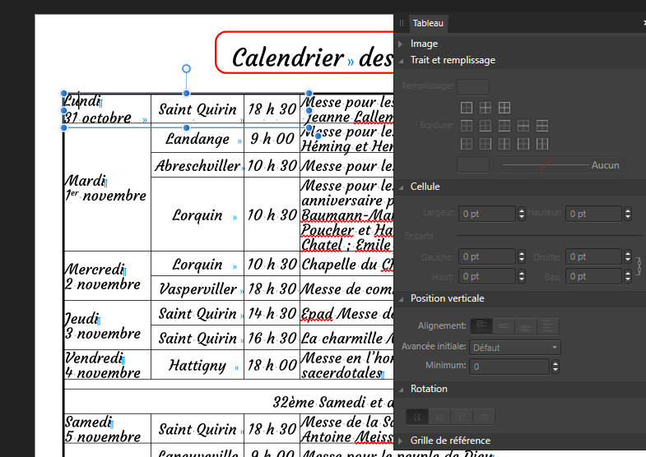This screenshot has width=646, height=457.
Task: Adjust the Haut stepper arrows
Action: click(522, 276)
